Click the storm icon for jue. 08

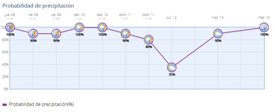pyautogui.click(x=10, y=27)
